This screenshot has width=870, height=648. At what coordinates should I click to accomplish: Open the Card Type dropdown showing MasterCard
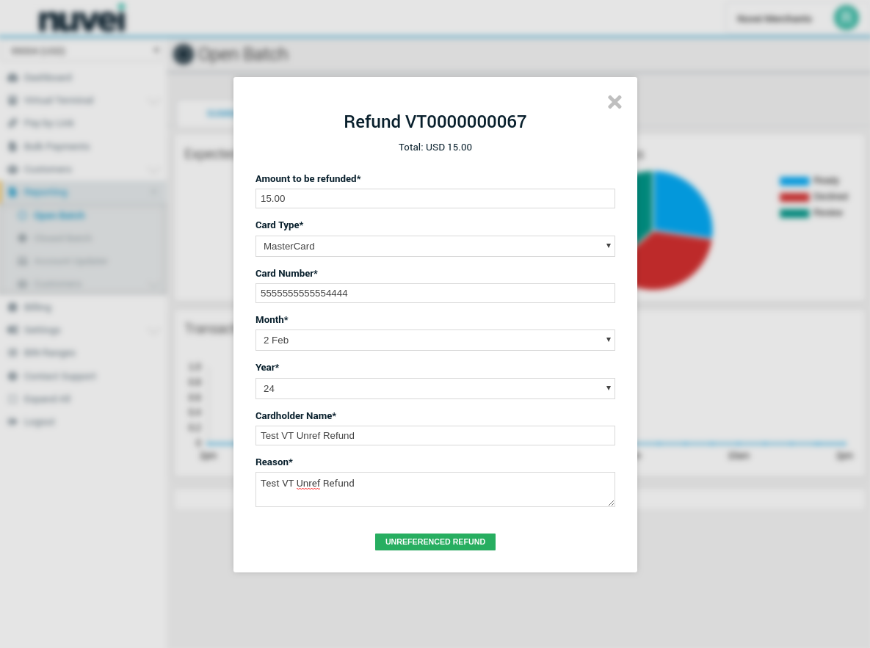pyautogui.click(x=435, y=247)
